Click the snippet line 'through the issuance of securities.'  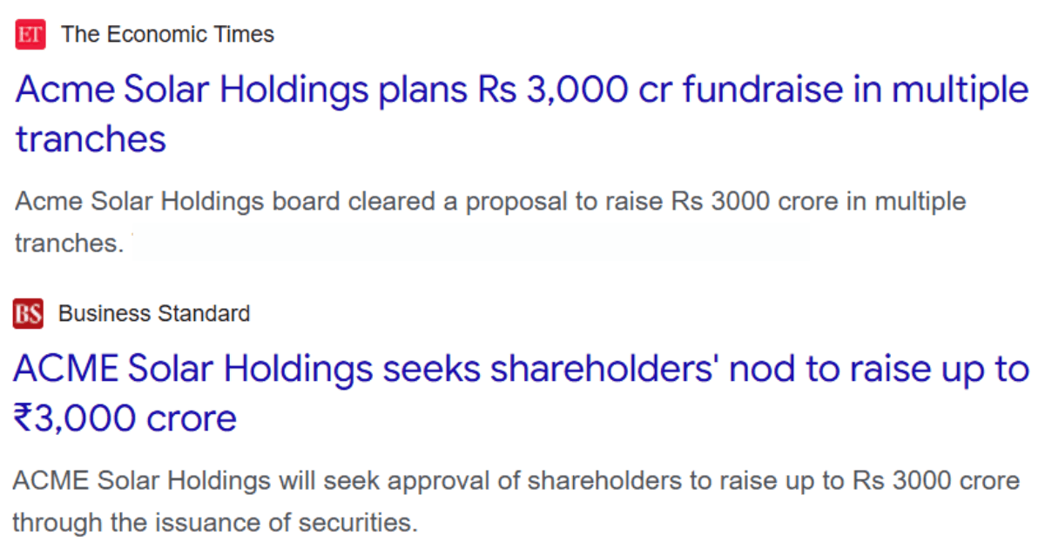215,522
